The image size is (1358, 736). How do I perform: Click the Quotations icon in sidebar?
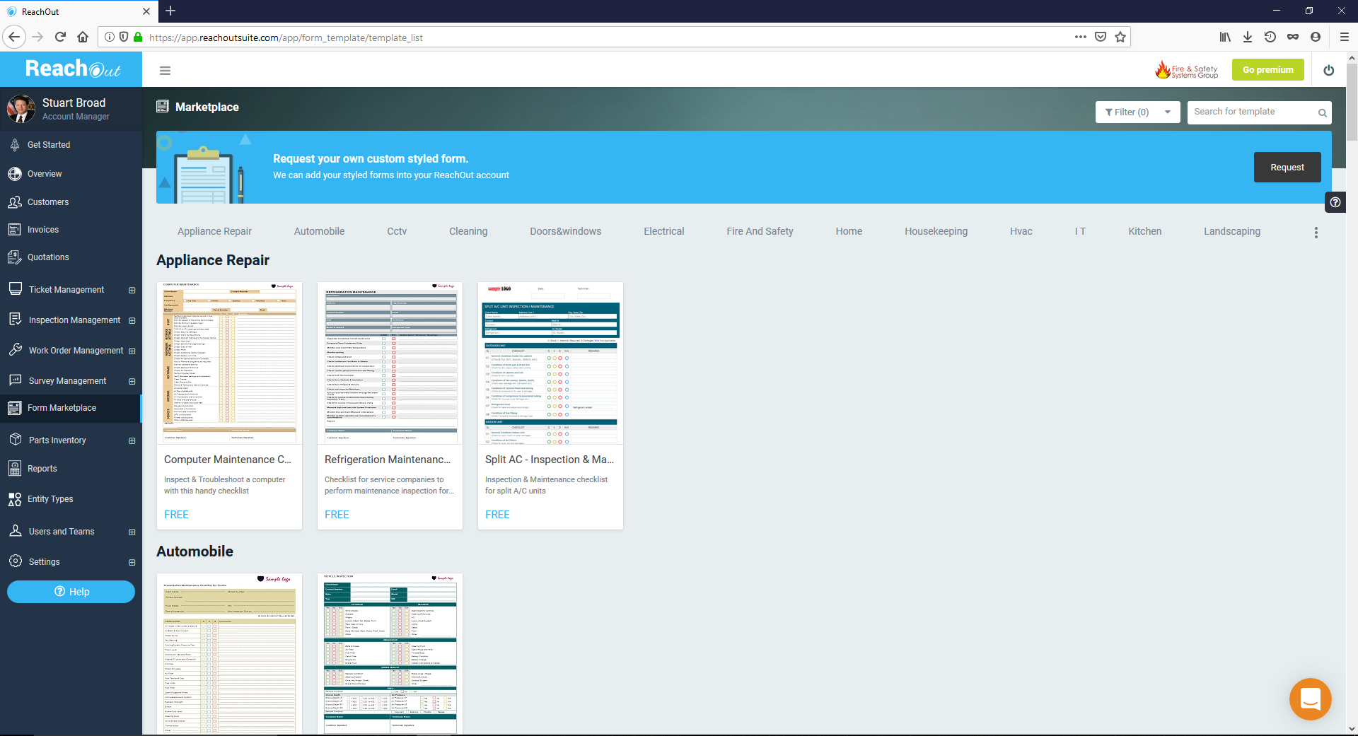pyautogui.click(x=15, y=257)
